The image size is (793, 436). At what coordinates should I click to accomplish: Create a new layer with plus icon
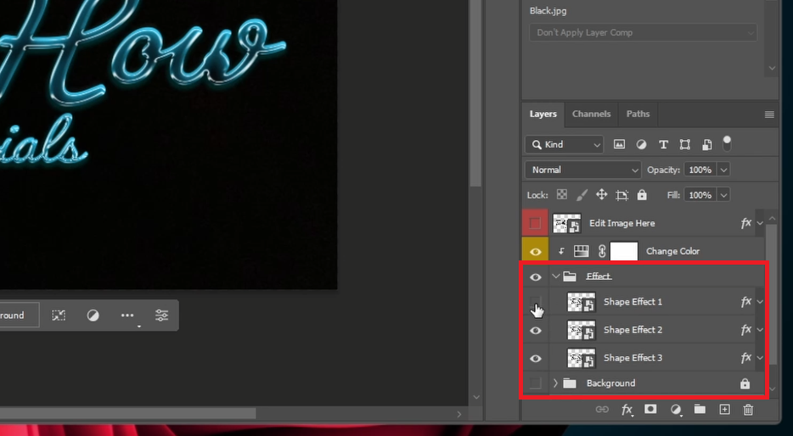724,410
